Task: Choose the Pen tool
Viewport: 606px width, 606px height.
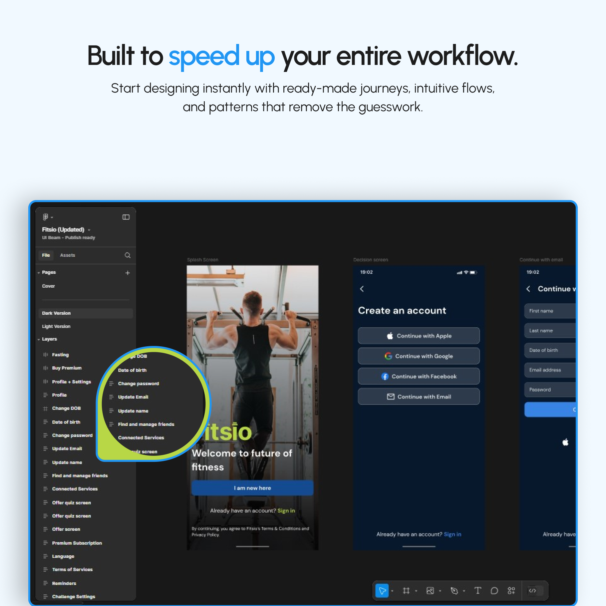Action: [454, 591]
